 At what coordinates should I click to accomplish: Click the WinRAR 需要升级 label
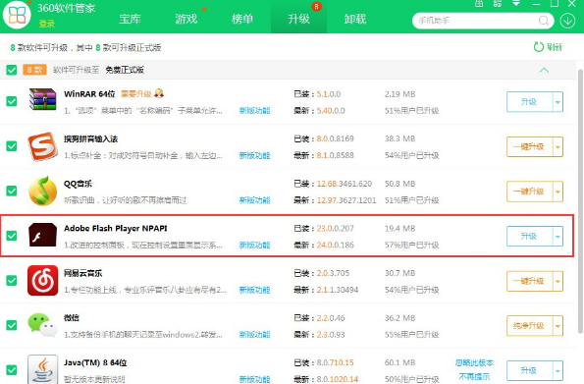(x=136, y=93)
